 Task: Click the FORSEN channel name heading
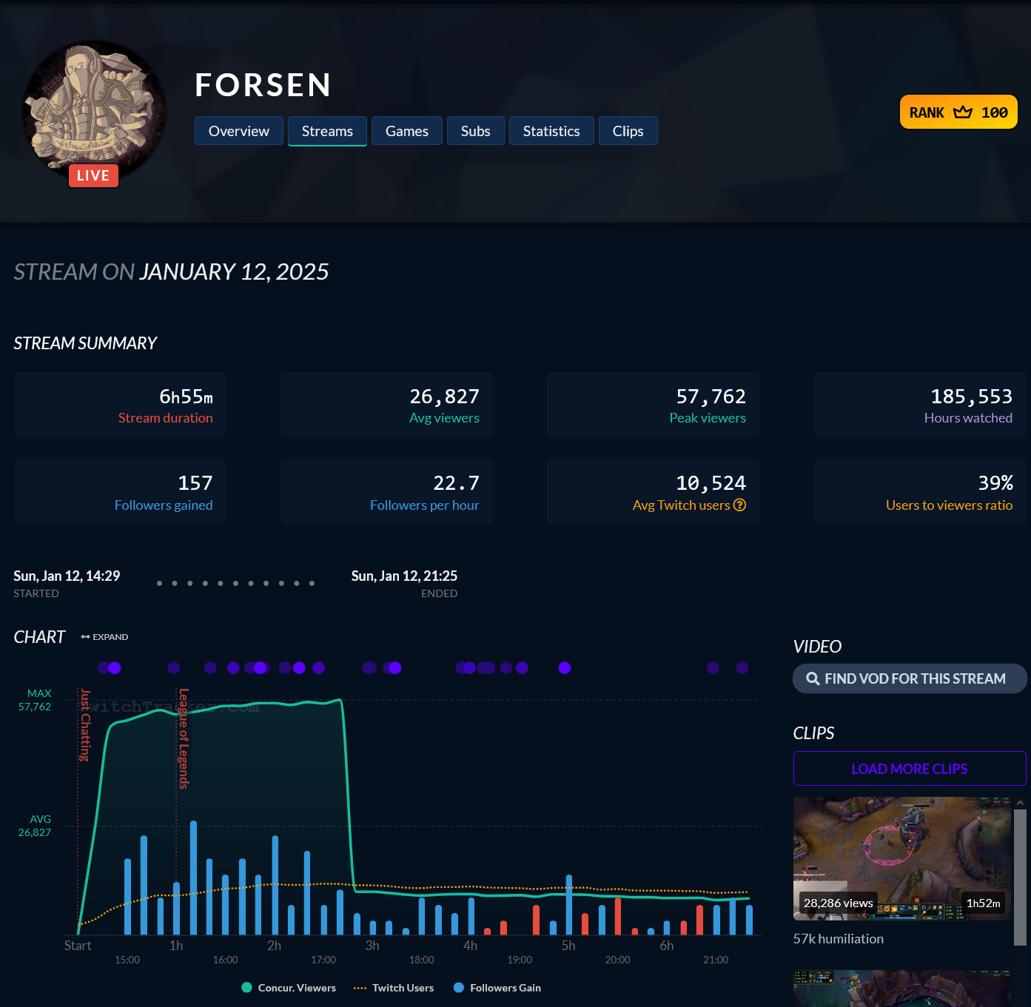[263, 85]
